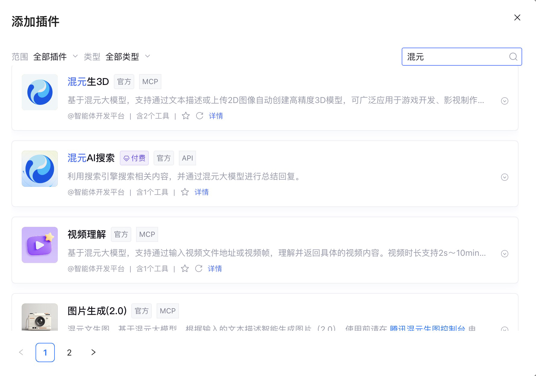Go to the next page arrow
Screen dimensions: 536x376
(x=93, y=352)
